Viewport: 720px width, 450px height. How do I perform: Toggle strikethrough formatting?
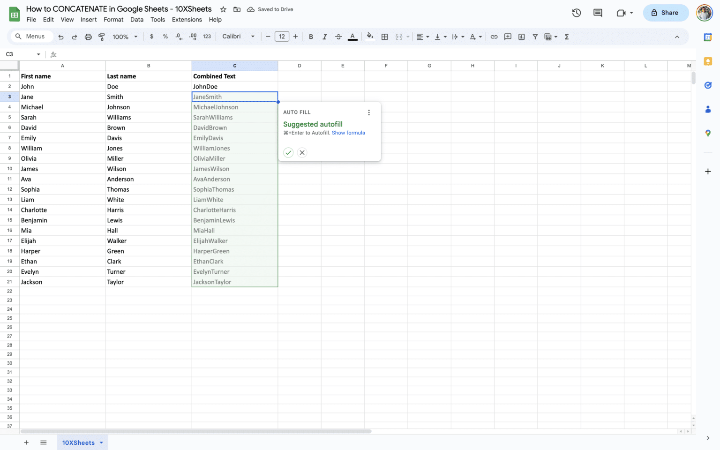338,37
